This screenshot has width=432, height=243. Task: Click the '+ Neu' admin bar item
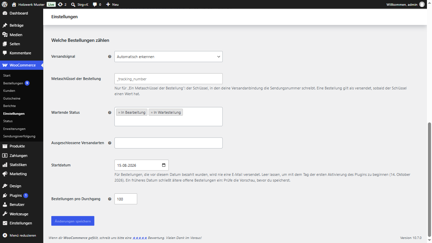[x=112, y=4]
